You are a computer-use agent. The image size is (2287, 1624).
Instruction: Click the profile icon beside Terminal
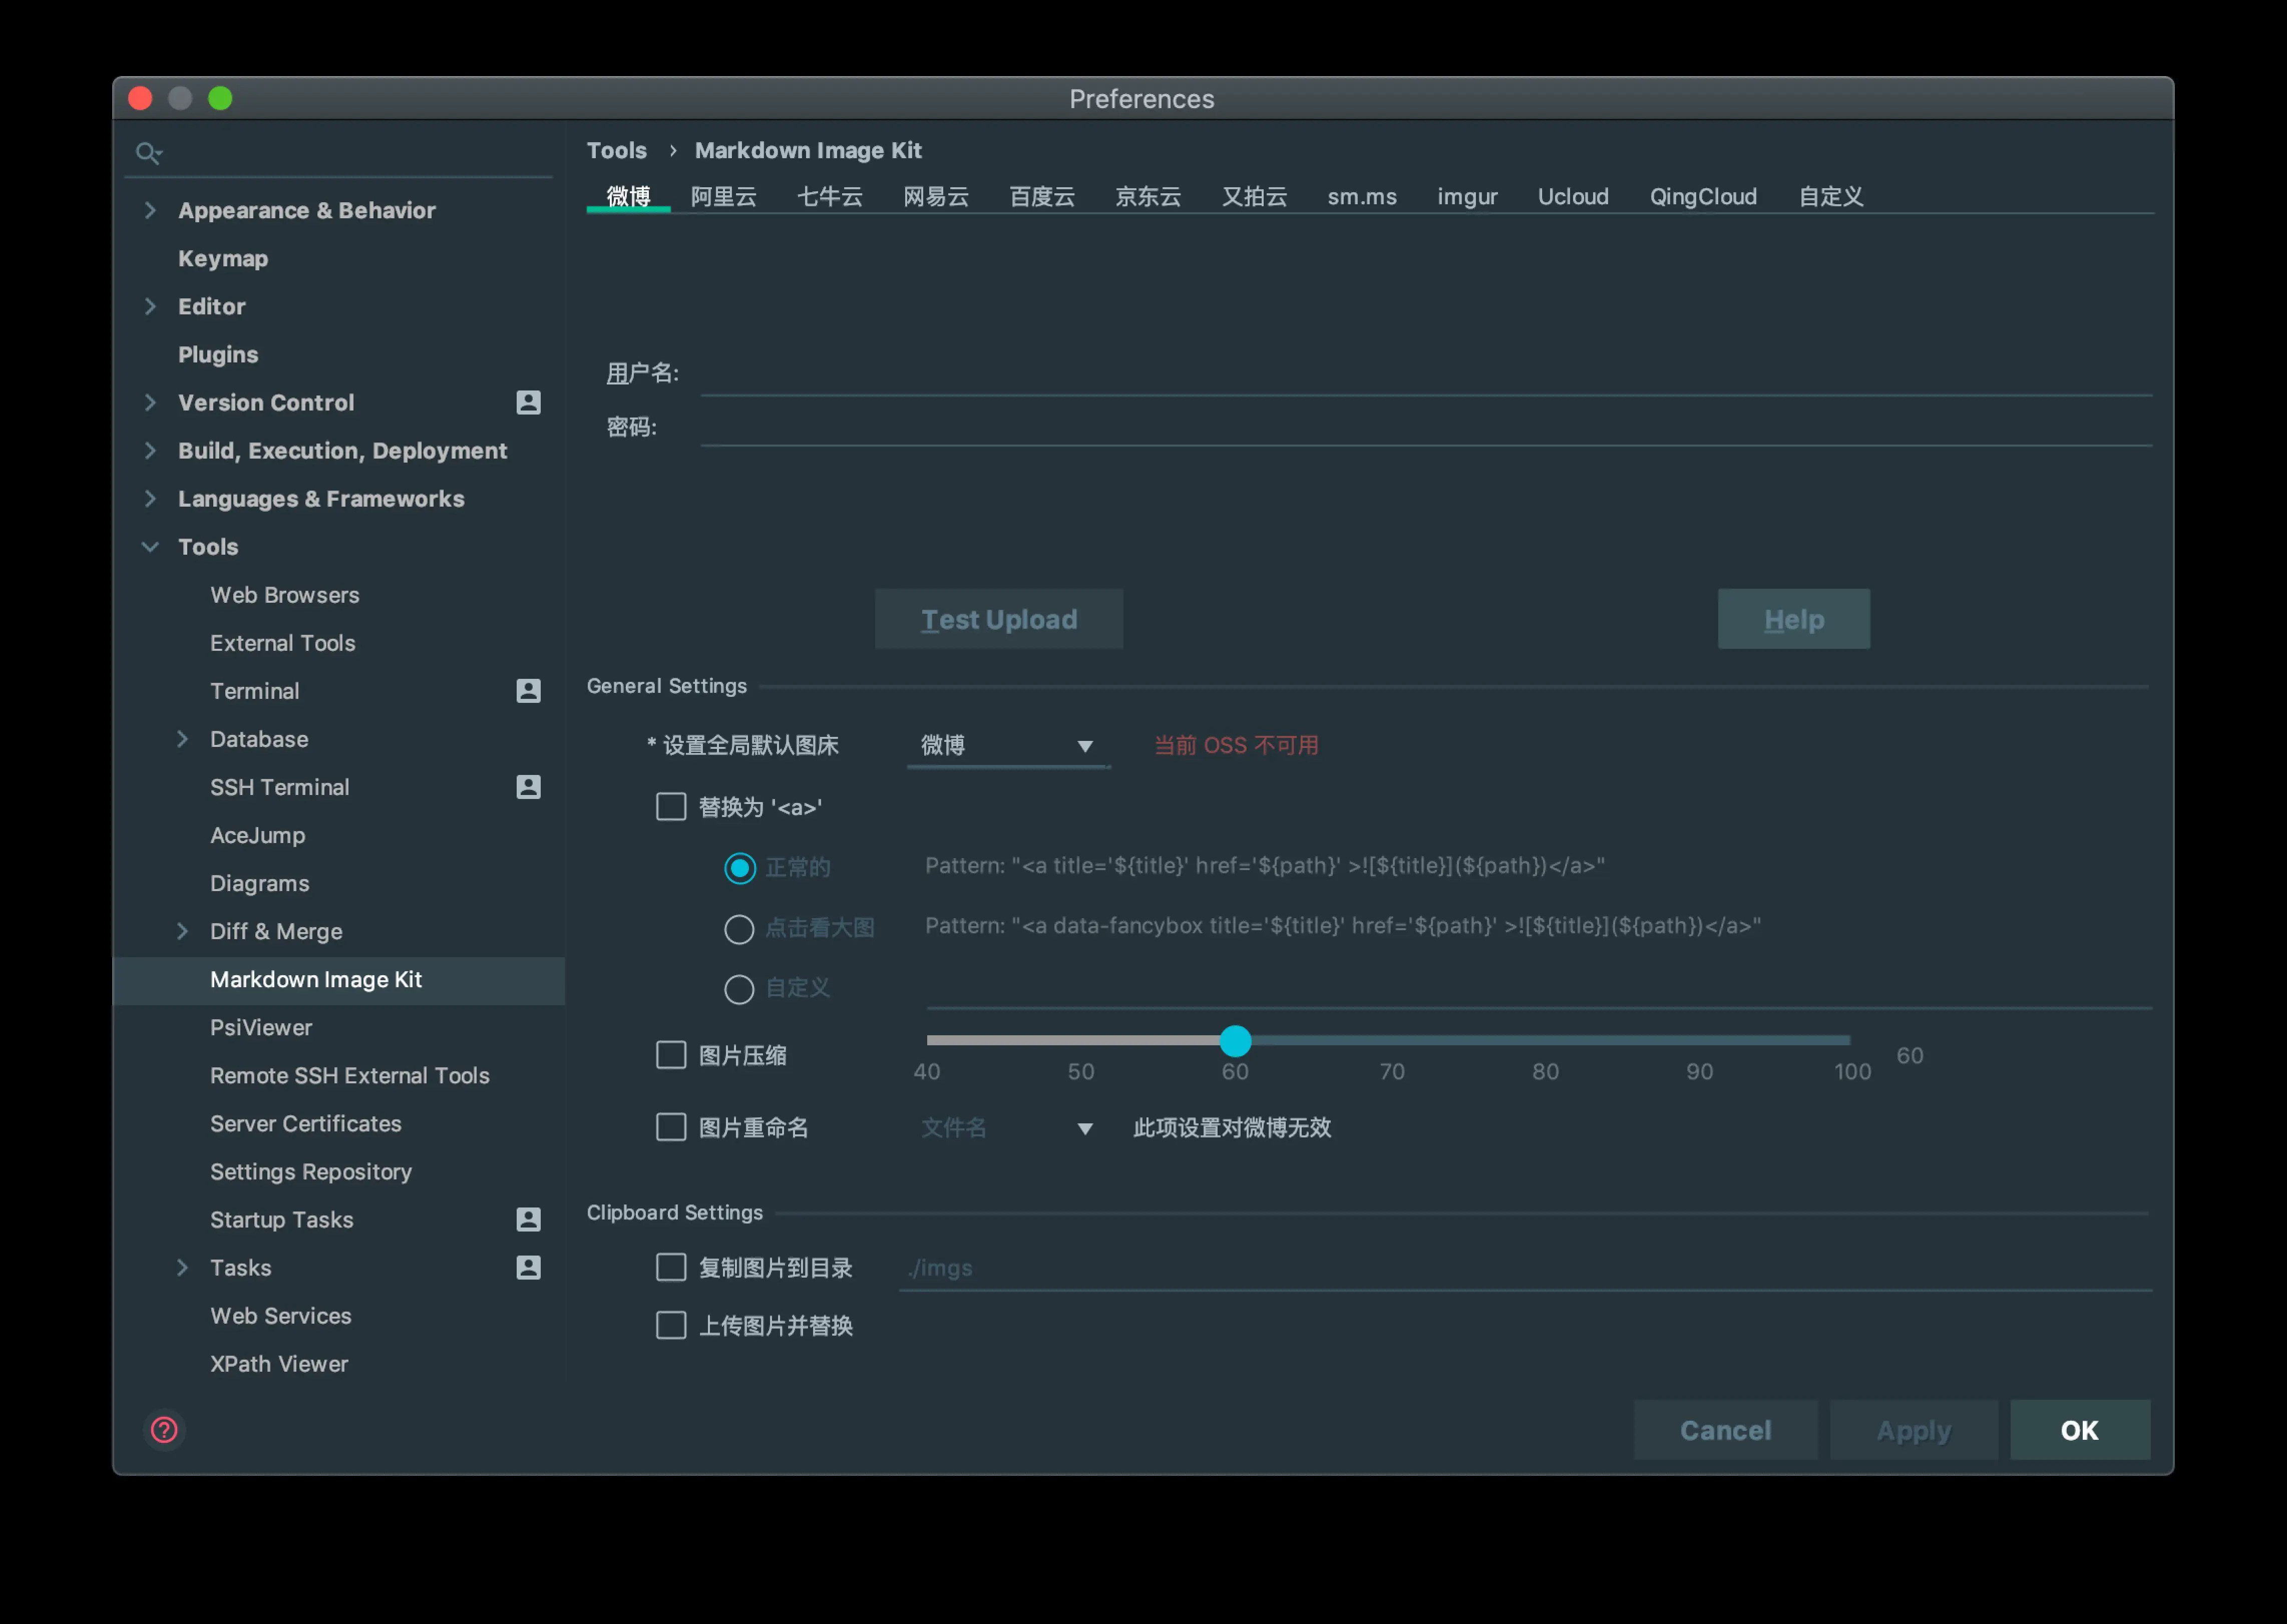(528, 691)
